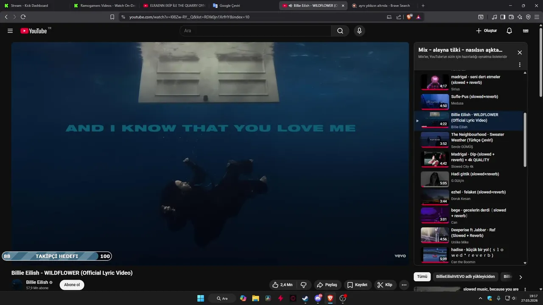Click Brave Shields lion icon in address bar
The image size is (543, 305).
click(x=409, y=17)
